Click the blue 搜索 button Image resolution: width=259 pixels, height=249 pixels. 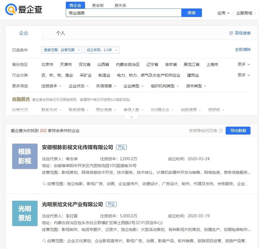click(x=191, y=13)
